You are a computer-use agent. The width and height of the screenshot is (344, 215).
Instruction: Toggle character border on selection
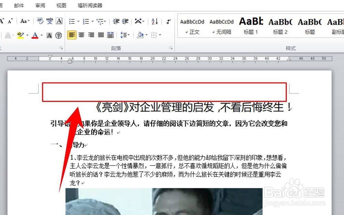pos(59,21)
